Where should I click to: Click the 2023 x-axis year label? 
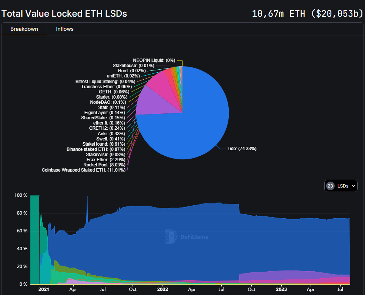click(281, 289)
